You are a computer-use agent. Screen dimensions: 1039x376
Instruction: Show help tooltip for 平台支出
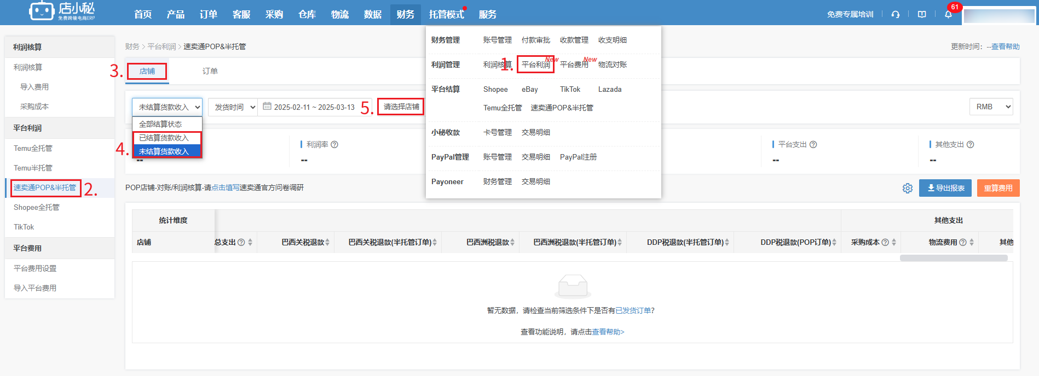(813, 144)
